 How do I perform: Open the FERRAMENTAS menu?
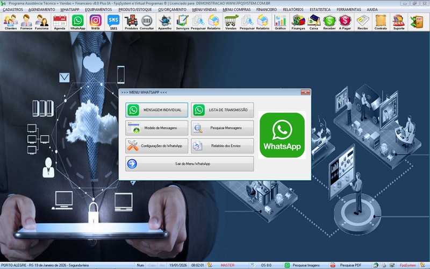click(x=349, y=10)
